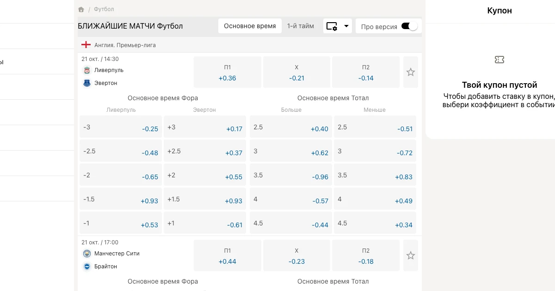The width and height of the screenshot is (555, 291).
Task: Click the empty coupon ticket icon
Action: pos(499,60)
